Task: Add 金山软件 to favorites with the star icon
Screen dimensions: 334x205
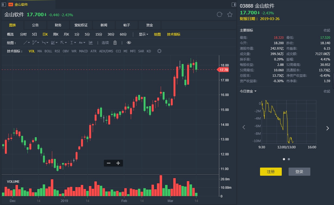Action: point(230,15)
